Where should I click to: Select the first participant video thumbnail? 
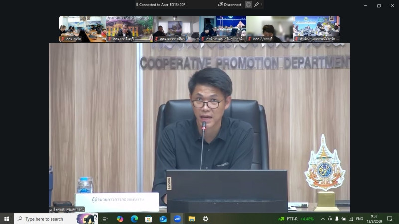[x=82, y=29]
